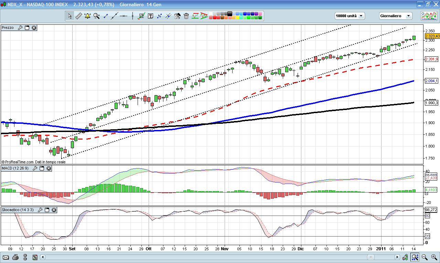This screenshot has height=263, width=440.
Task: Open the hammer and wrench settings tool
Action: tap(177, 16)
